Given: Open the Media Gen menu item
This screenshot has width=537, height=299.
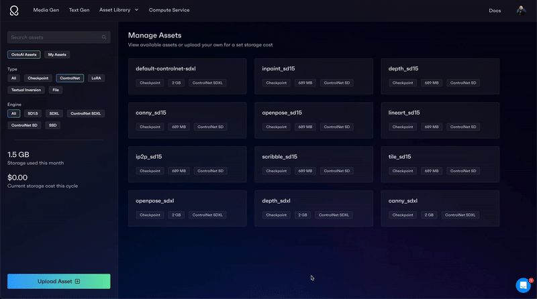Looking at the screenshot, I should pyautogui.click(x=46, y=10).
